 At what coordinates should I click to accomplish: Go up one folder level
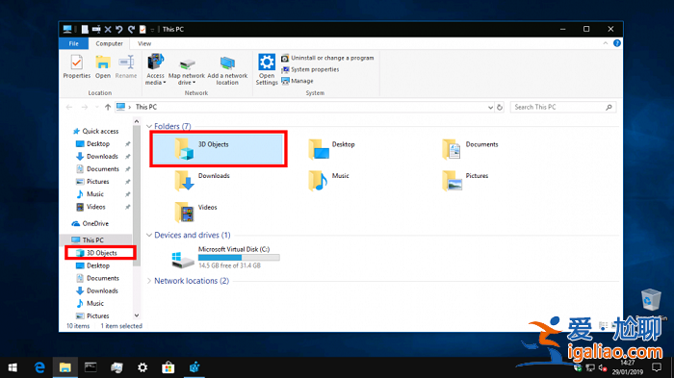[108, 107]
